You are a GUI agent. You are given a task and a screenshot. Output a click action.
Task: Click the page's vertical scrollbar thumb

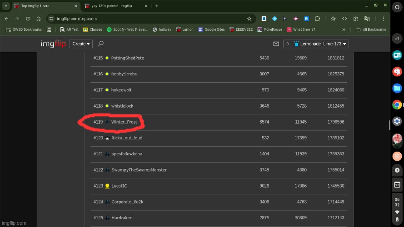pyautogui.click(x=389, y=125)
